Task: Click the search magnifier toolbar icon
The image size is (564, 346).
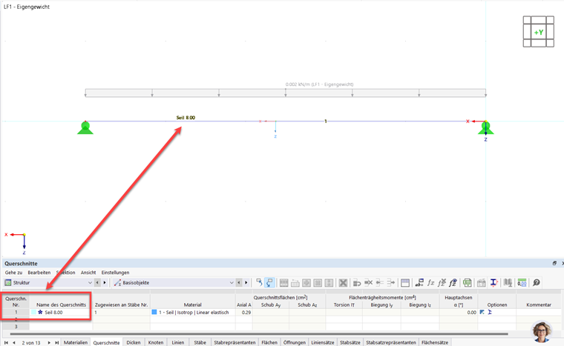Action: point(537,283)
